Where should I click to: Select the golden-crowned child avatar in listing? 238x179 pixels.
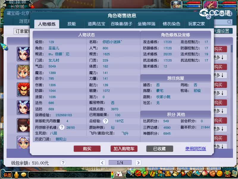coord(23,72)
